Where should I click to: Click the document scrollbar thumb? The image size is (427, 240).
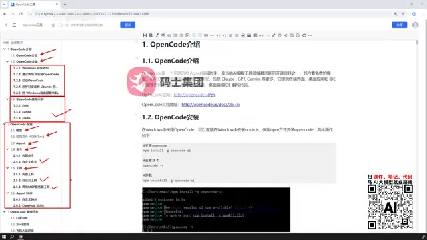click(417, 43)
